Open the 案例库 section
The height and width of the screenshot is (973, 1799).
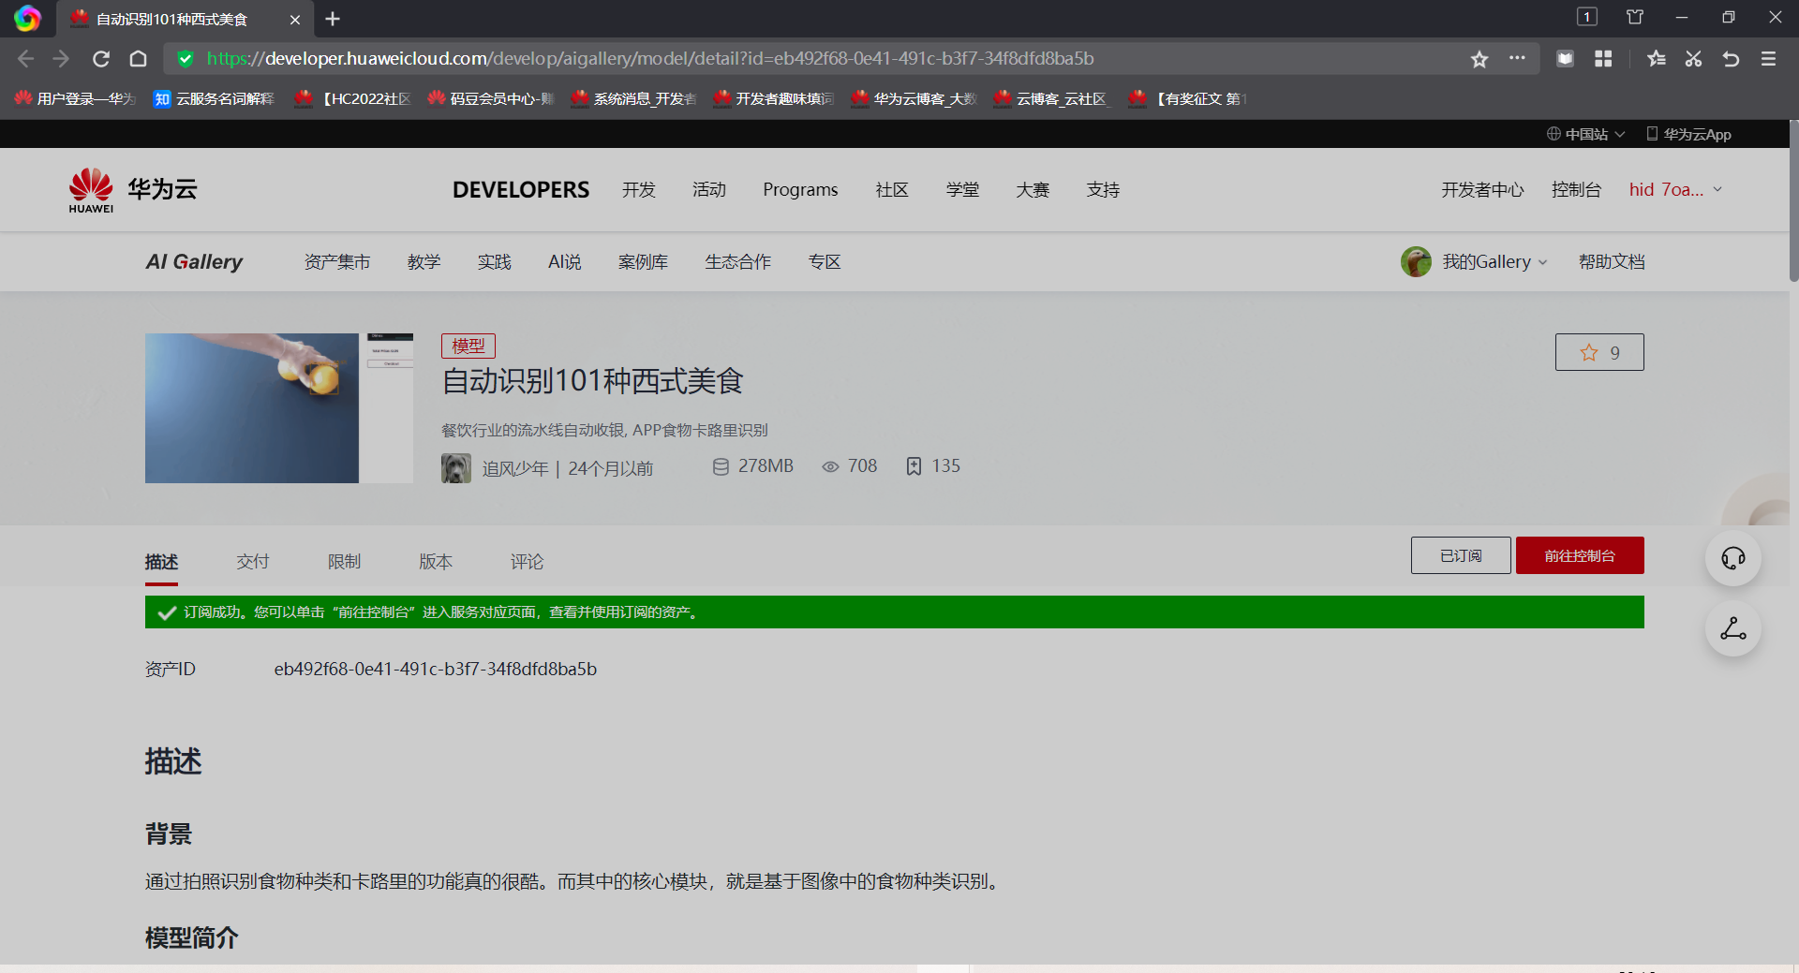643,262
